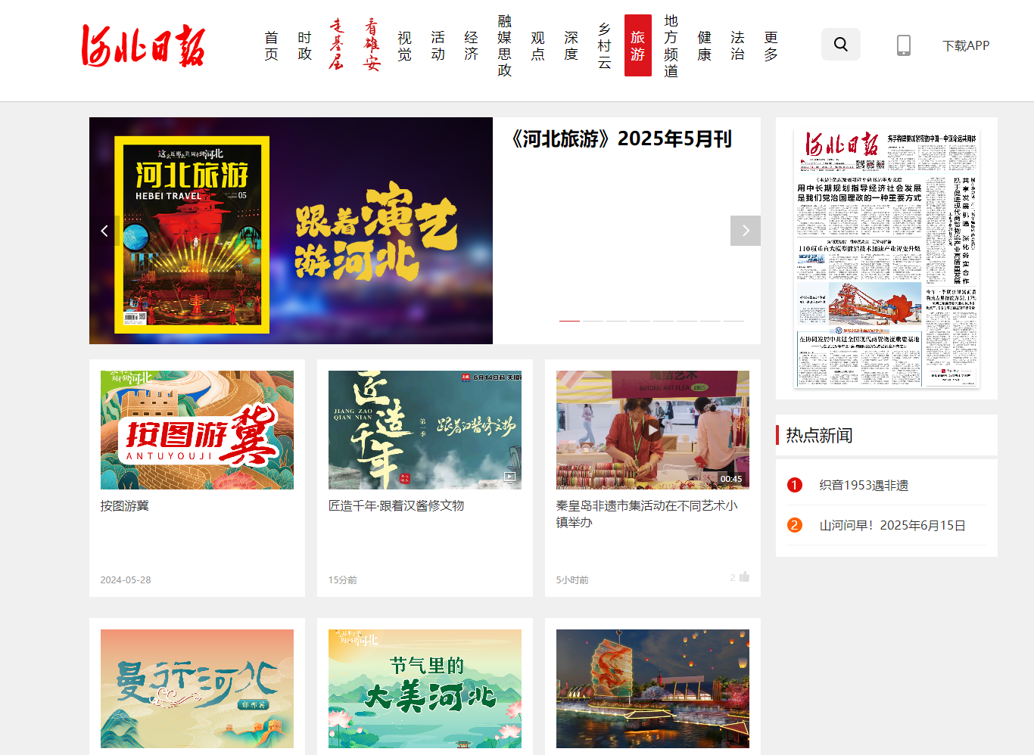This screenshot has height=755, width=1034.
Task: Open the 深度 nav item
Action: pos(572,45)
